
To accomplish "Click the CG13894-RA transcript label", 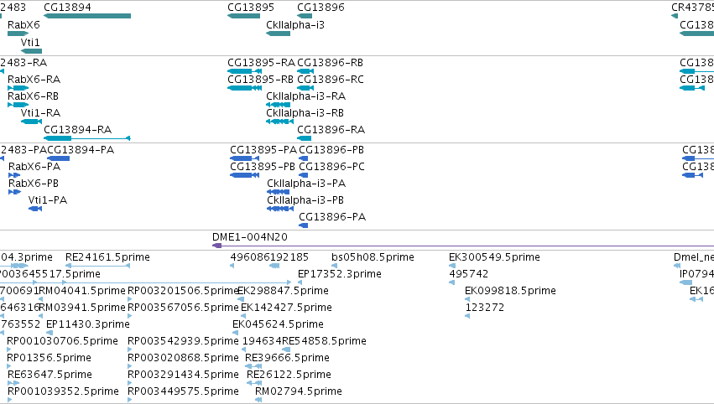I will (x=78, y=130).
